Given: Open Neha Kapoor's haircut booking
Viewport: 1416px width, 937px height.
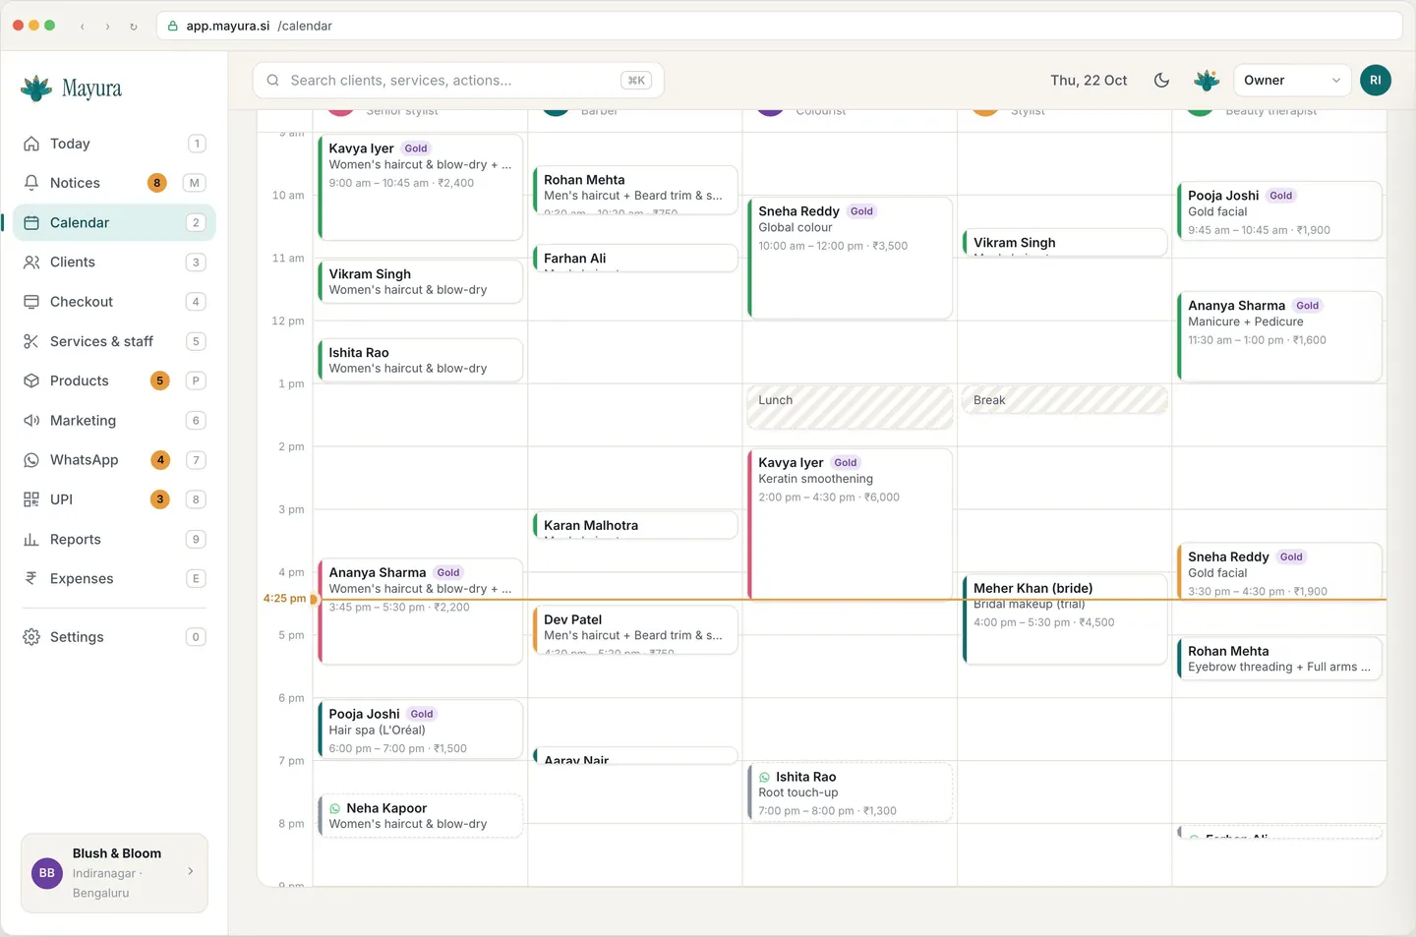Looking at the screenshot, I should [x=421, y=816].
